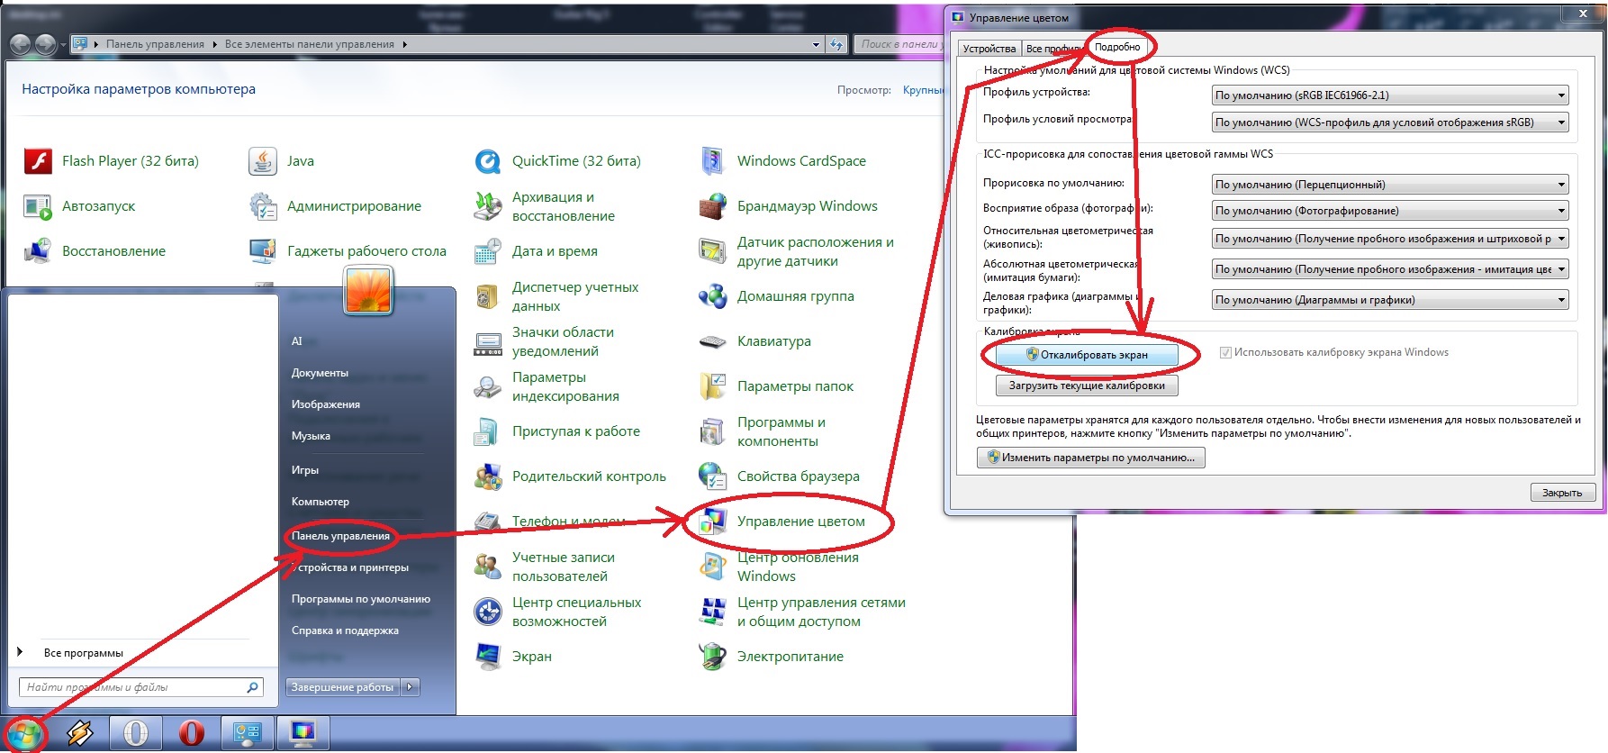Open Изображения from the Start menu

coord(326,404)
